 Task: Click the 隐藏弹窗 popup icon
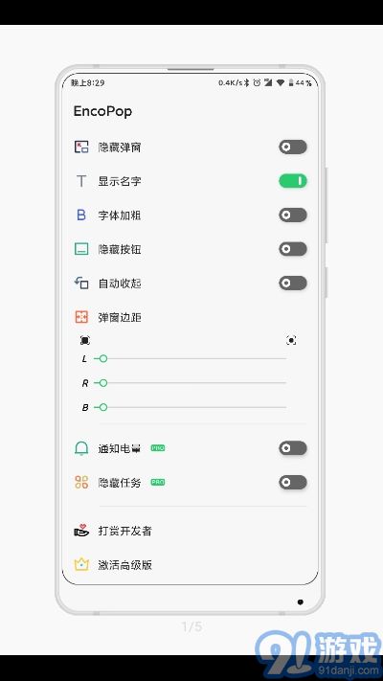pos(81,147)
